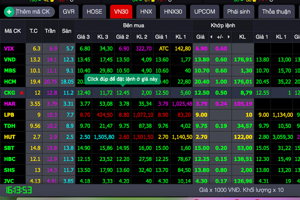
Task: Click the HUT stock symbol
Action: point(9,136)
